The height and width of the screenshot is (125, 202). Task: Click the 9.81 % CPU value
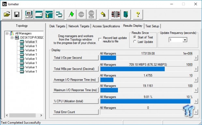[148, 97]
